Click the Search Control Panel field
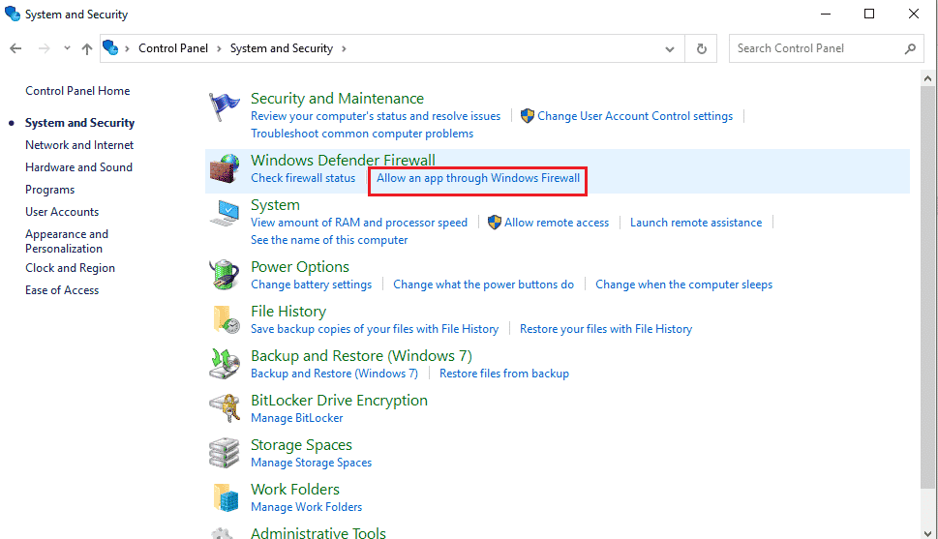Viewport: 938px width, 539px height. [825, 48]
